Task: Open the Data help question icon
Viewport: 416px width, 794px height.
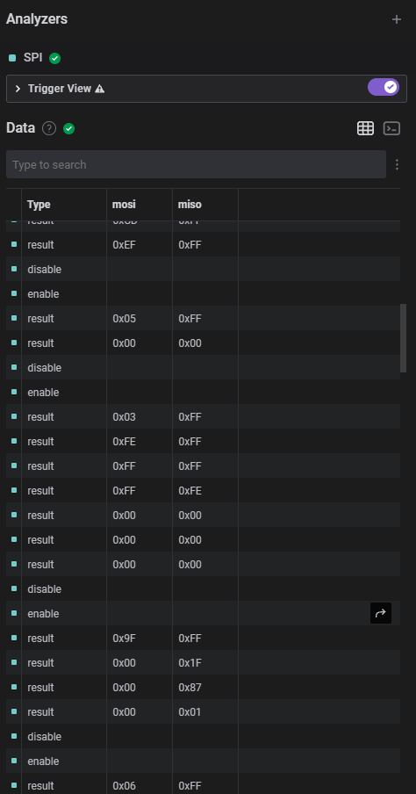Action: tap(48, 128)
